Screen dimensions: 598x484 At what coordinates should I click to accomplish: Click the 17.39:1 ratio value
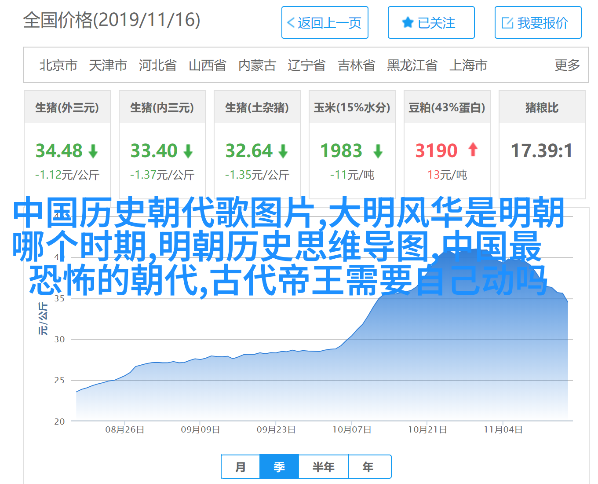tap(542, 151)
